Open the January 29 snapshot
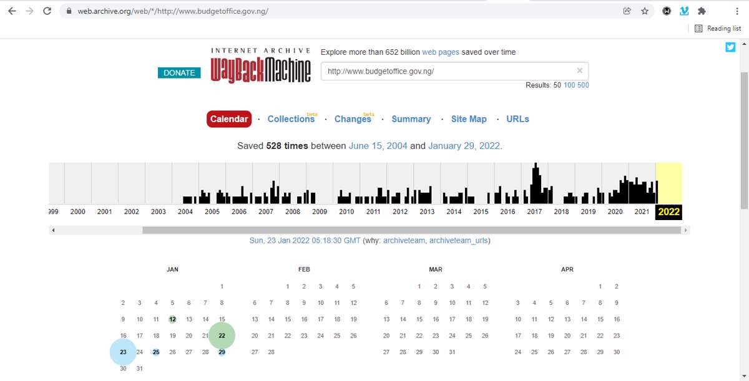 (222, 352)
